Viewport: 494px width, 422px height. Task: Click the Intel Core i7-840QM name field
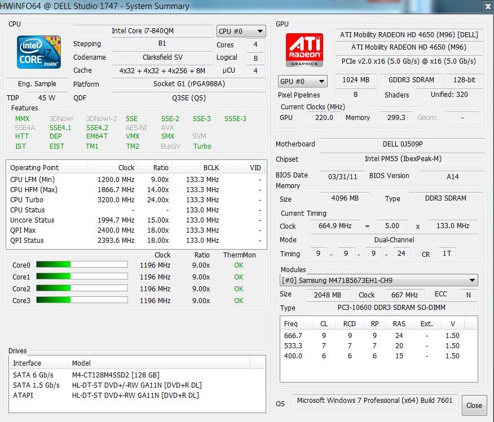pyautogui.click(x=143, y=31)
